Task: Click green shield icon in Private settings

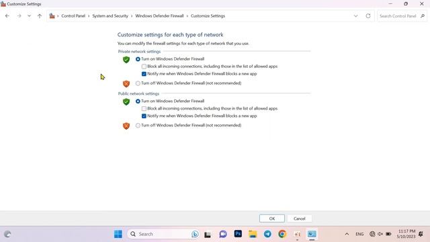Action: tap(126, 60)
